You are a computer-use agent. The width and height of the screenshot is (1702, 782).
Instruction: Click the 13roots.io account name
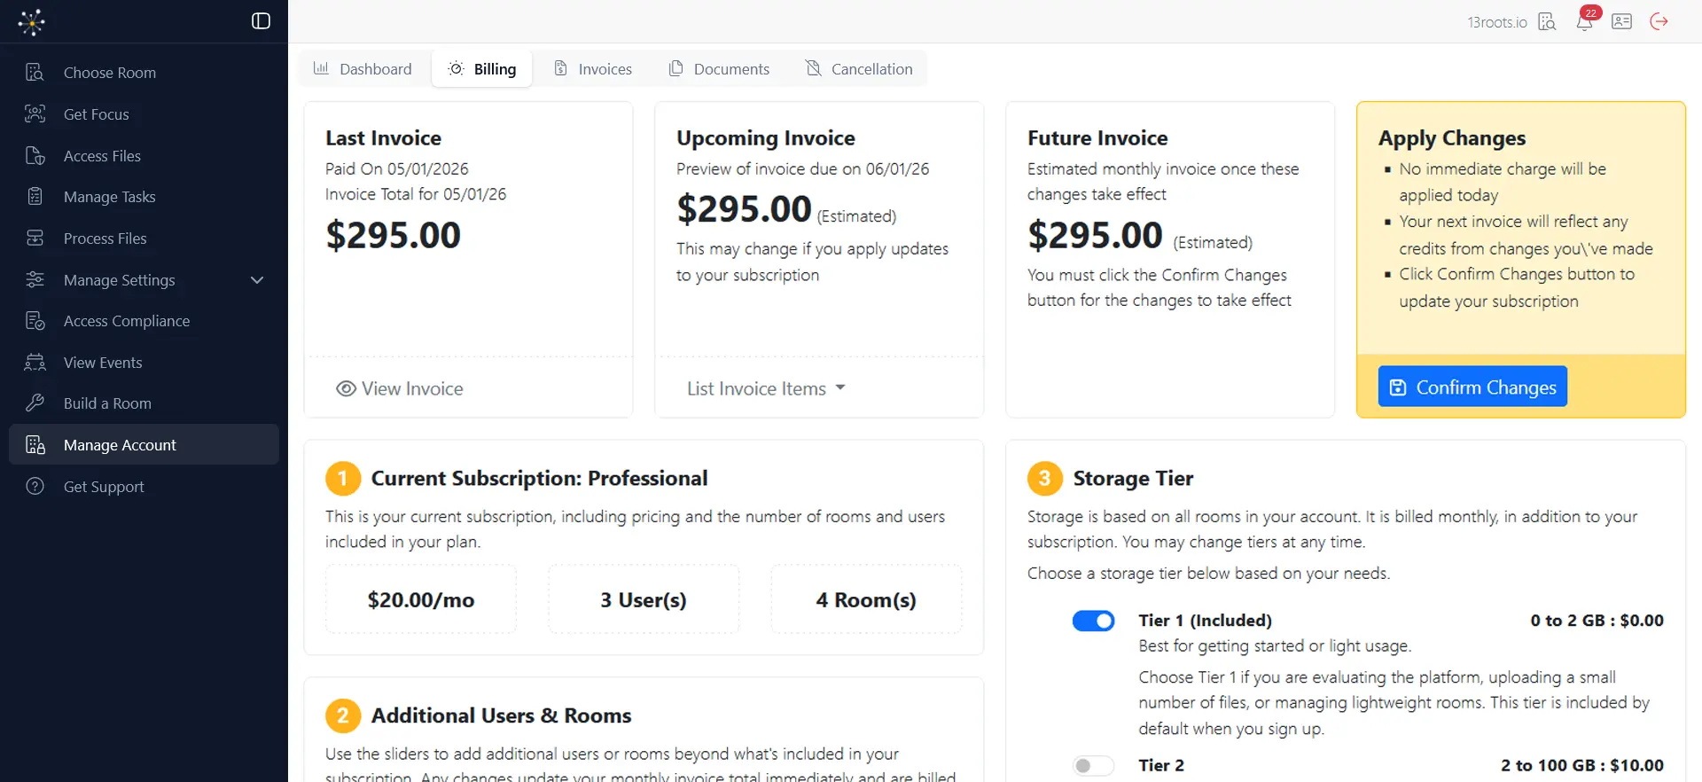(1496, 22)
